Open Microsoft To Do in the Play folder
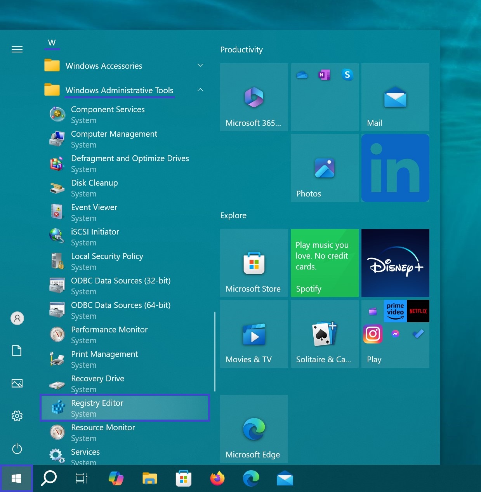 tap(418, 334)
